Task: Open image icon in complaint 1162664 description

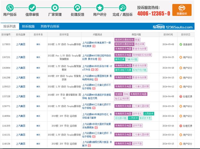Action: click(x=93, y=69)
